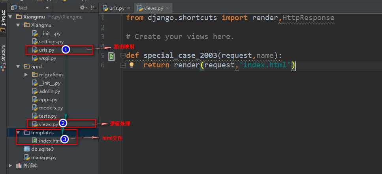Screen dimensions: 382x174
Task: Open the Structure tool window
Action: coord(3,58)
